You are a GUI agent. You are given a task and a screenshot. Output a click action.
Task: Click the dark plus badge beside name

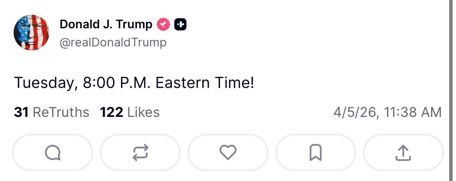[180, 25]
